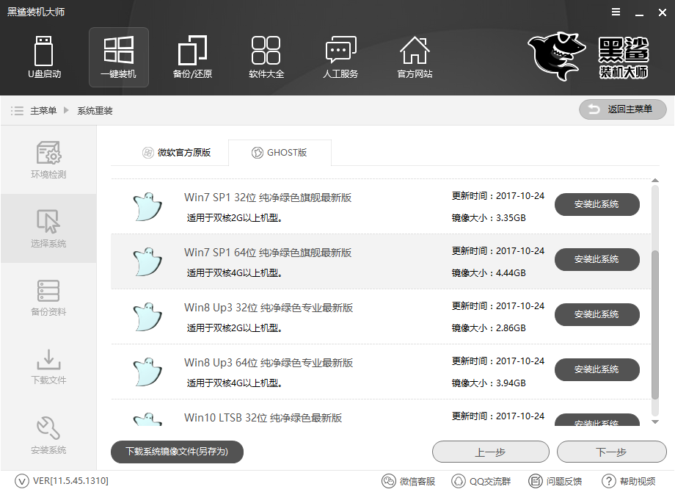
Task: Select 环境检测 in the left sidebar
Action: pyautogui.click(x=48, y=160)
